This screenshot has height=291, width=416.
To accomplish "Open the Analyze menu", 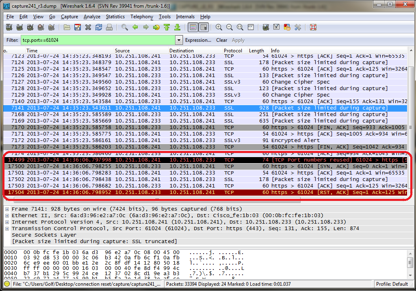I will pos(92,16).
